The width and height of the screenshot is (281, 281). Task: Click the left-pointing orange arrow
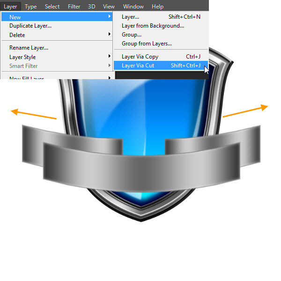point(33,115)
